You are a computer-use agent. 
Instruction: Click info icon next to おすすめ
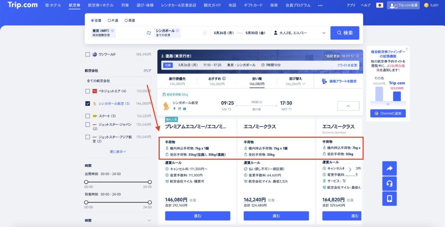[x=224, y=79]
